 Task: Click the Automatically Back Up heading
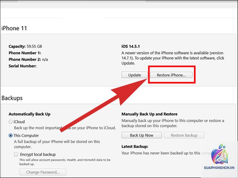pyautogui.click(x=29, y=114)
